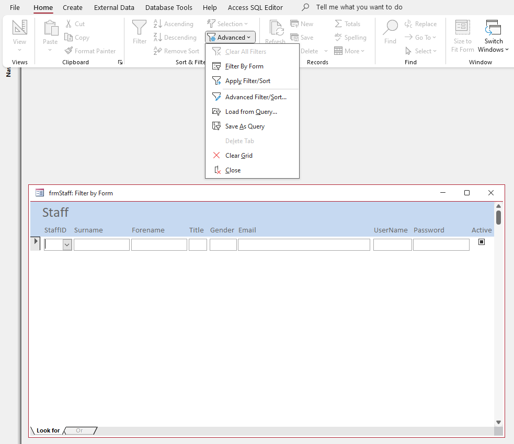Click the Clear Grid red X icon
The image size is (514, 444).
coord(216,155)
